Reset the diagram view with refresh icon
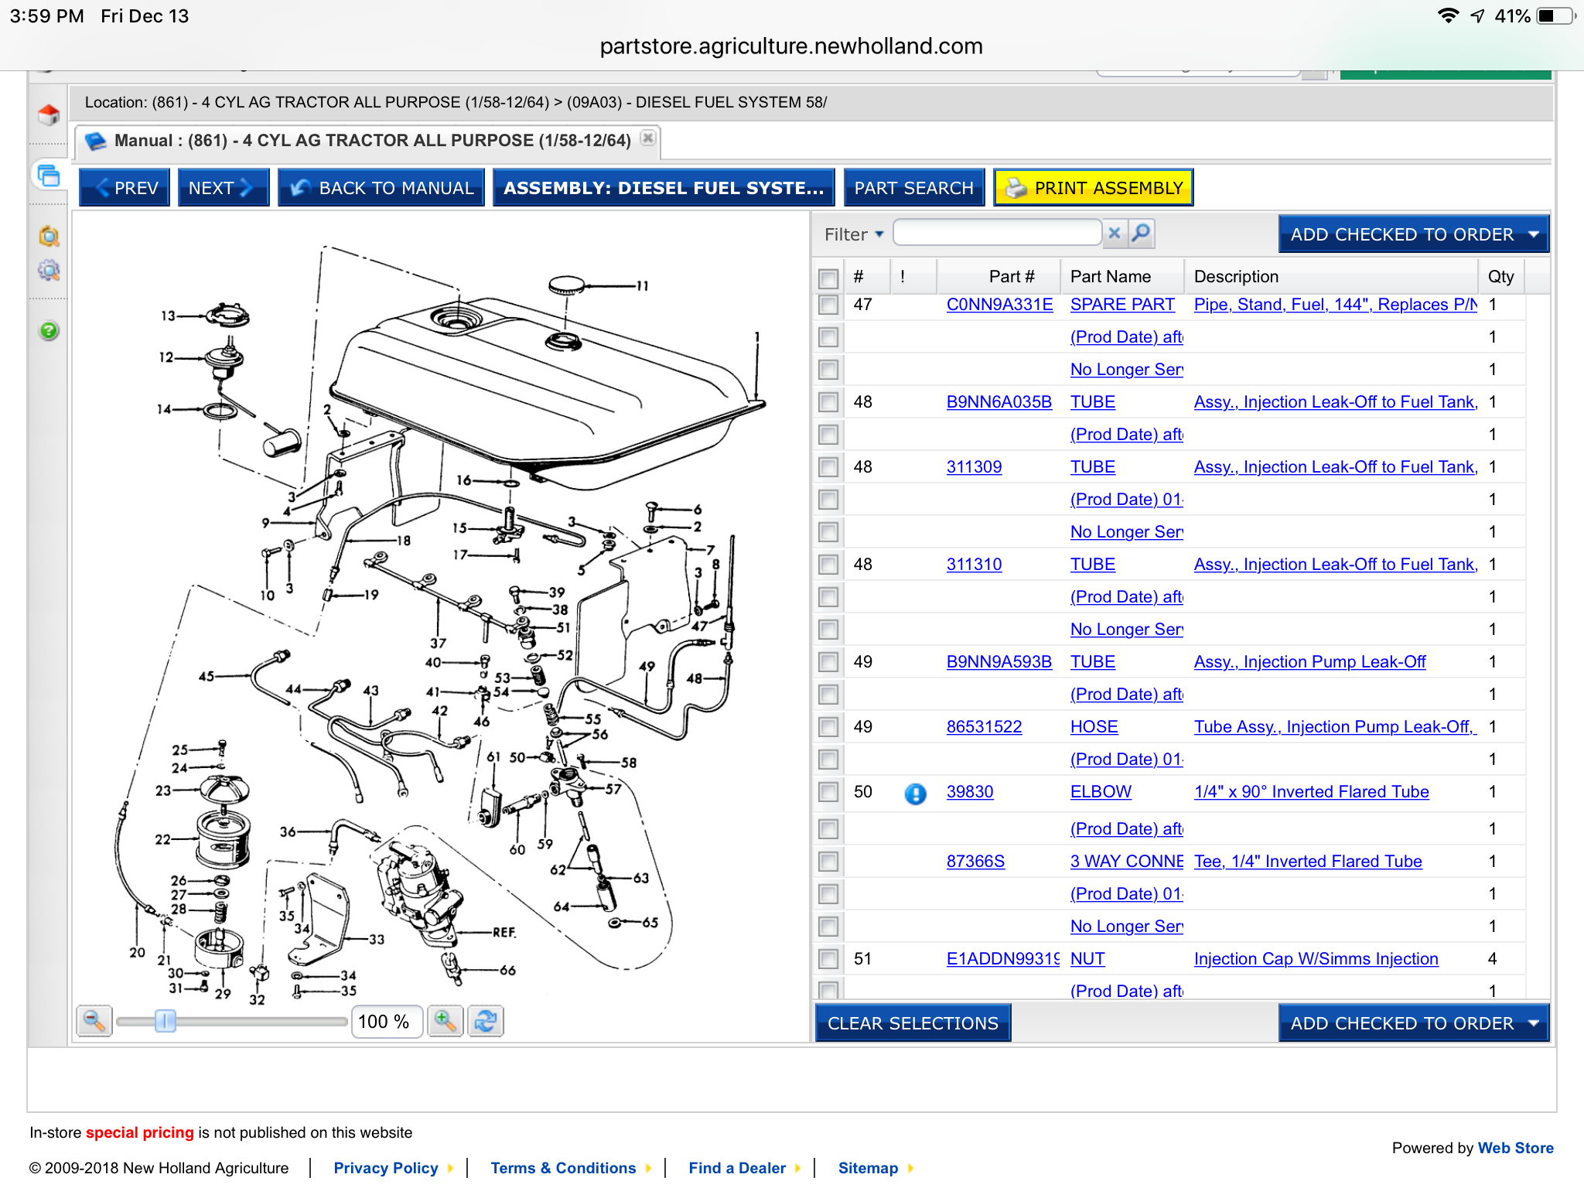This screenshot has width=1584, height=1188. click(486, 1021)
